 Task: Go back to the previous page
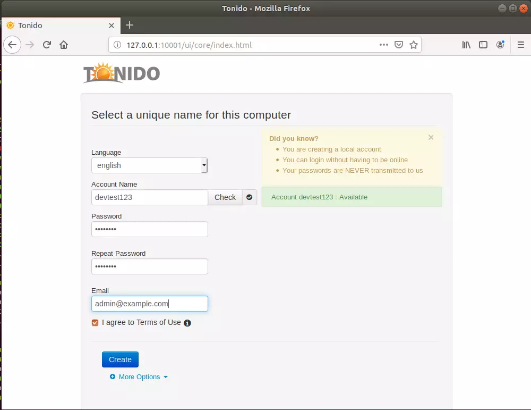pos(12,45)
